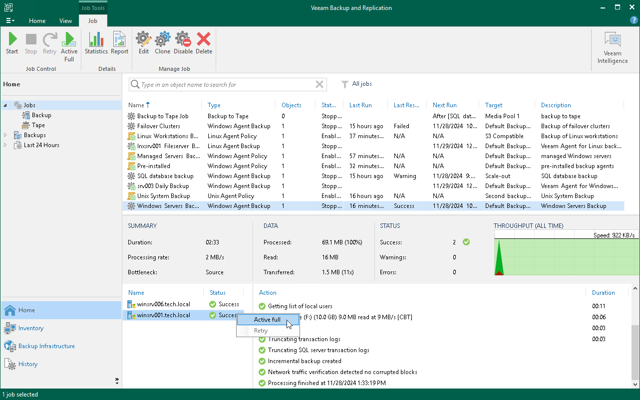The image size is (640, 400).
Task: Switch to the Home ribbon tab
Action: (x=37, y=21)
